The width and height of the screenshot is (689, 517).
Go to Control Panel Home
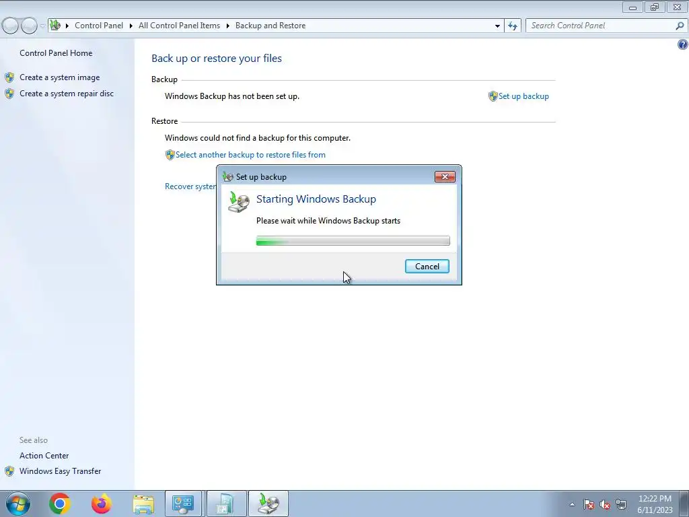point(56,53)
